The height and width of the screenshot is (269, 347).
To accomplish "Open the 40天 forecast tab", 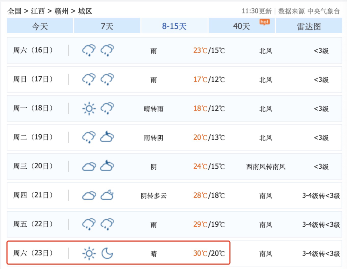I will click(x=242, y=26).
